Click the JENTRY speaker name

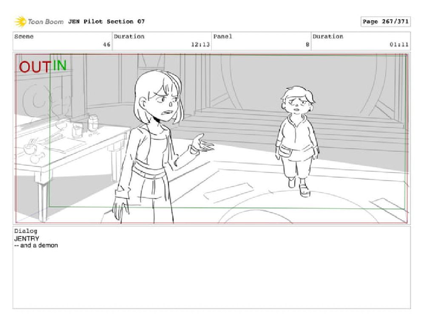click(x=26, y=239)
